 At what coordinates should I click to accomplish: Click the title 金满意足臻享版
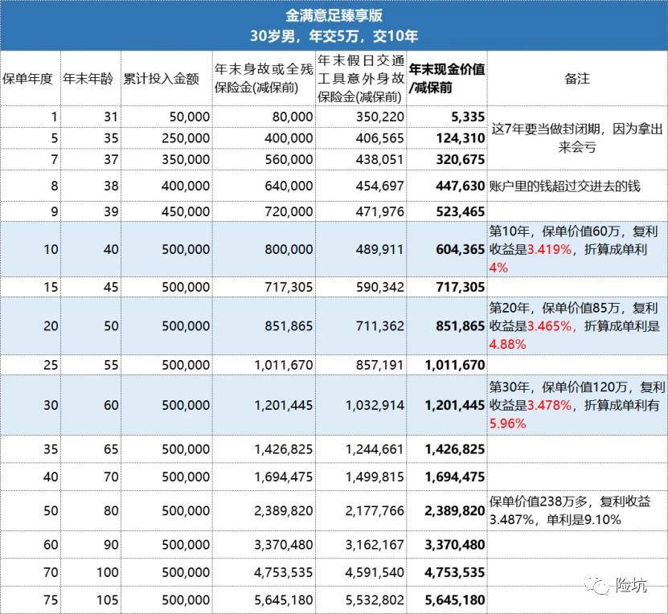[x=334, y=16]
